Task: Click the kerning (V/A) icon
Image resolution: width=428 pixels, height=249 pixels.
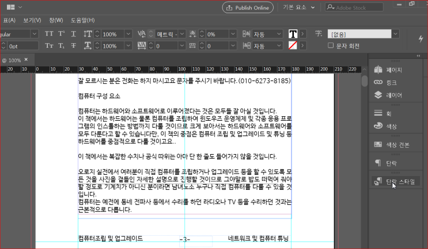Action: [141, 34]
